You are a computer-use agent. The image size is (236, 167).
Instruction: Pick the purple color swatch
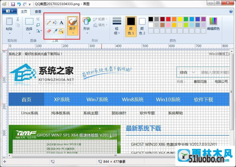(x=204, y=19)
